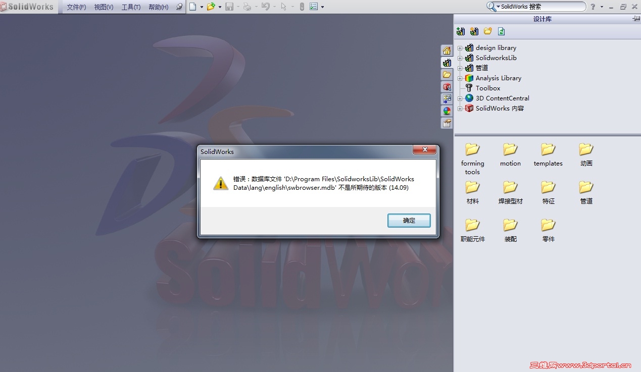The height and width of the screenshot is (372, 641).
Task: Click Create New Folder icon in 设计库
Action: (487, 31)
